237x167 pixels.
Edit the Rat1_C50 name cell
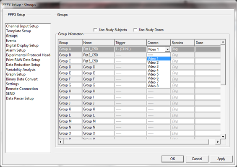(98, 49)
